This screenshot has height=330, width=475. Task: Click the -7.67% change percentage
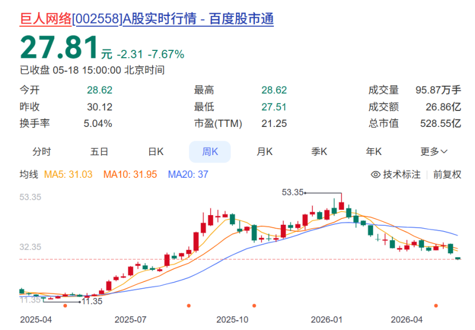[166, 54]
